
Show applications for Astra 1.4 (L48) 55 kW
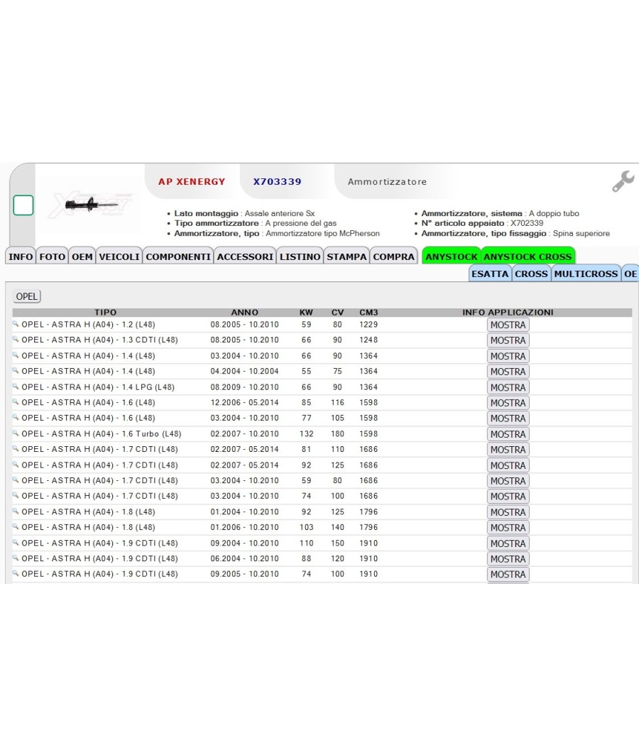508,372
